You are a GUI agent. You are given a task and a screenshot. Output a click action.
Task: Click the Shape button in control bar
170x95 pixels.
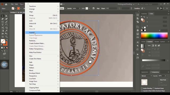pyautogui.click(x=103, y=8)
